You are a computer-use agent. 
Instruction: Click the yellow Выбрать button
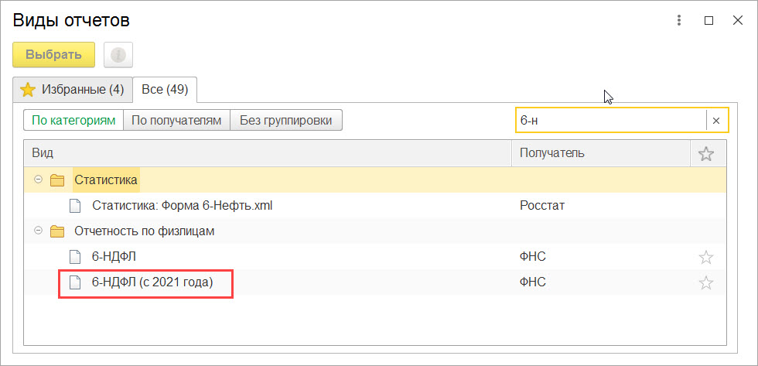[x=53, y=55]
